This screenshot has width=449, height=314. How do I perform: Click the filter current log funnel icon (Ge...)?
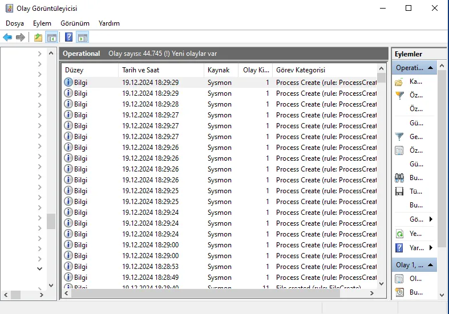[x=399, y=137]
